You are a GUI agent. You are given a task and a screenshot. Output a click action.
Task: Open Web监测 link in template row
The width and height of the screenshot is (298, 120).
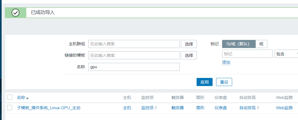click(x=284, y=108)
